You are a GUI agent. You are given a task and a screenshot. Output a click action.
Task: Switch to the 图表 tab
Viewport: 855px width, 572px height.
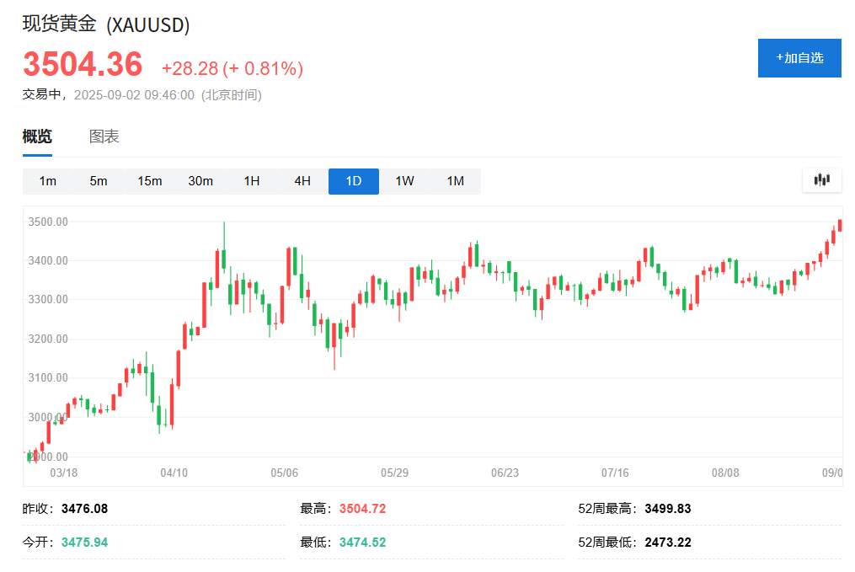pos(104,136)
